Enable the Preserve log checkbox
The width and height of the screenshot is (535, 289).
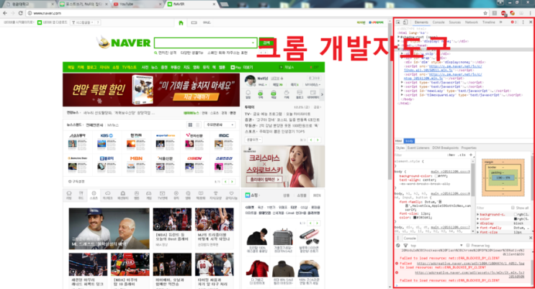coord(468,245)
